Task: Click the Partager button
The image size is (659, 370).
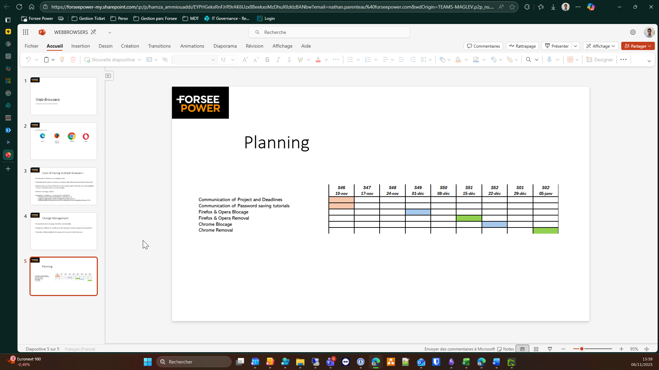Action: [638, 46]
